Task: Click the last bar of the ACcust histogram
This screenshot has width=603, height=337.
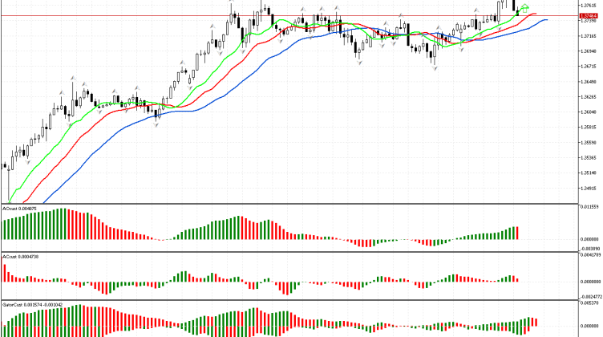Action: click(x=518, y=280)
